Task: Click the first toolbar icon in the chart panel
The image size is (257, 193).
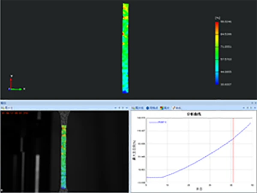Action: coord(133,108)
